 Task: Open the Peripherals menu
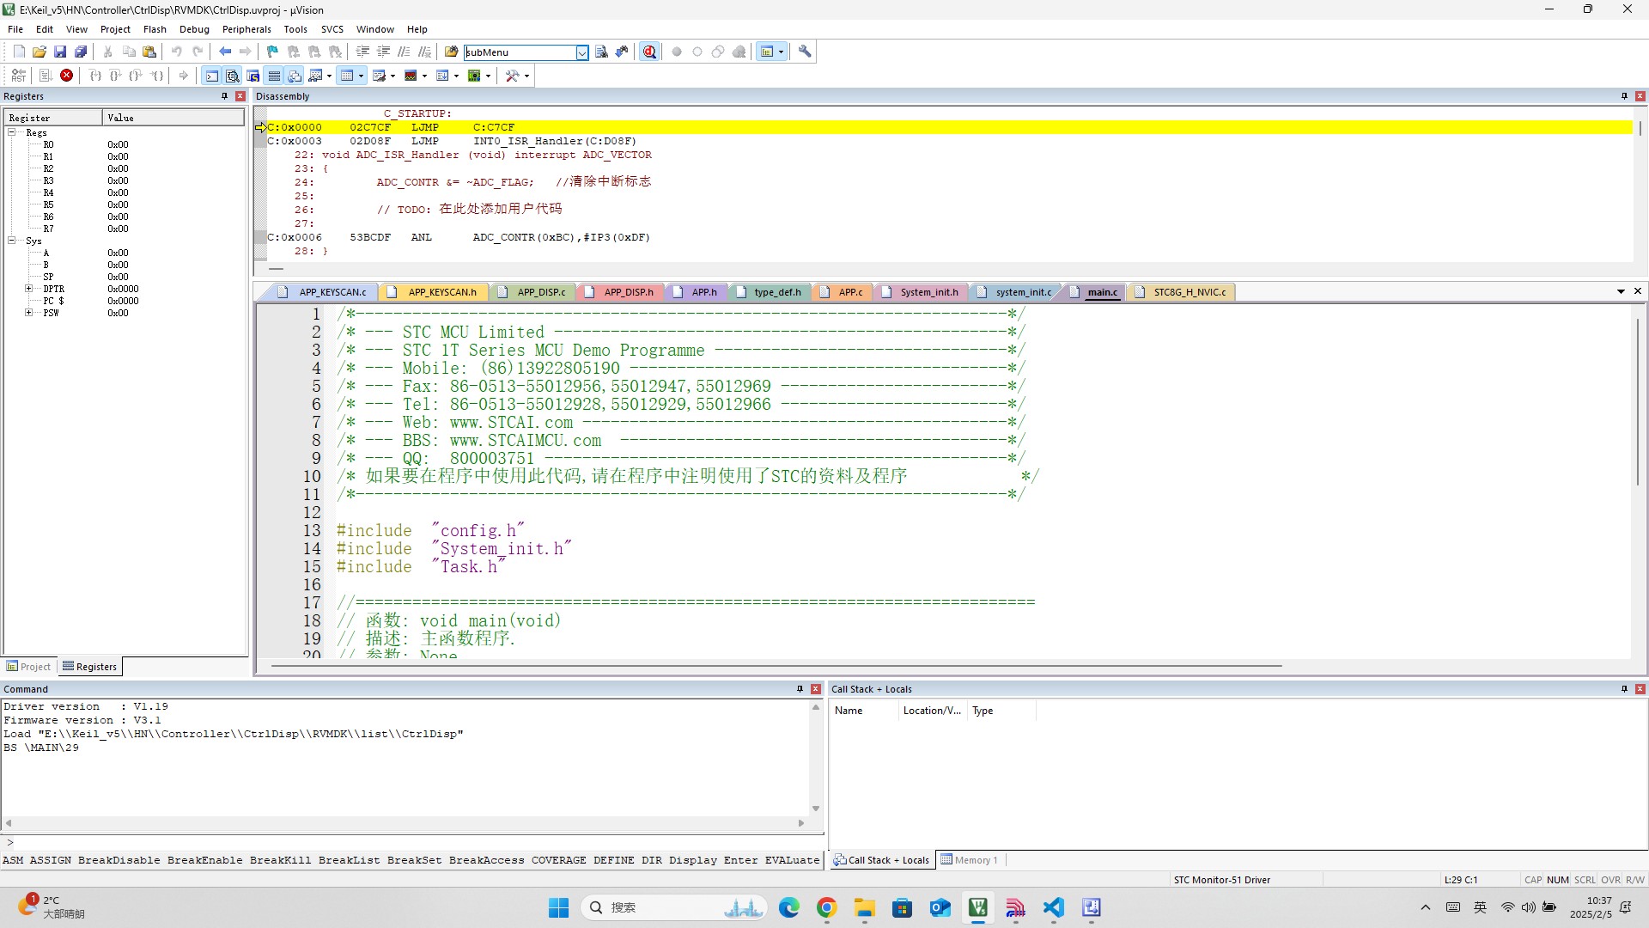pos(246,29)
